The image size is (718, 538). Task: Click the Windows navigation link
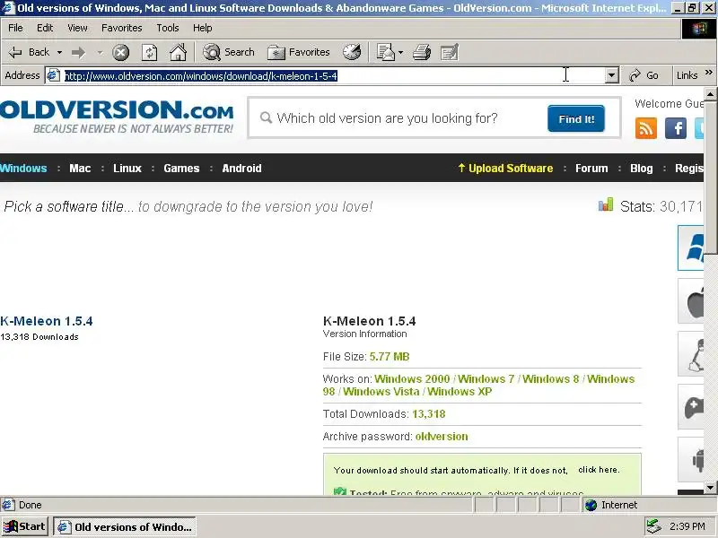click(x=23, y=169)
